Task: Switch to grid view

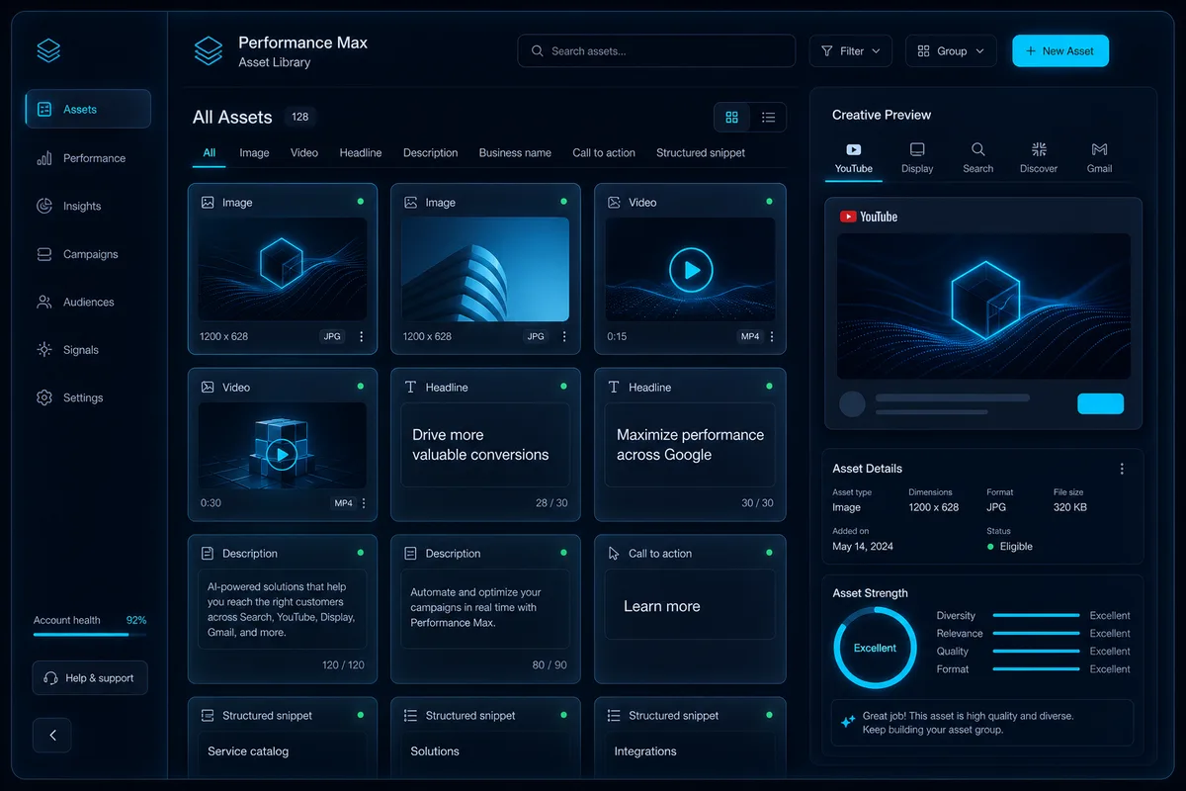Action: [x=732, y=117]
